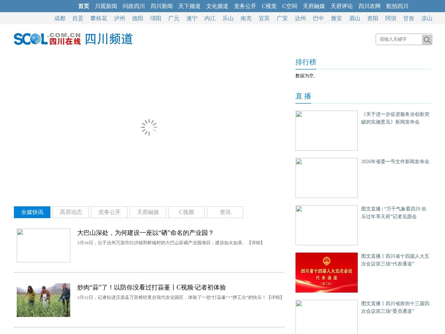Screen dimensions: 445x334
Task: Click the search magnifier icon
Action: coord(427,40)
